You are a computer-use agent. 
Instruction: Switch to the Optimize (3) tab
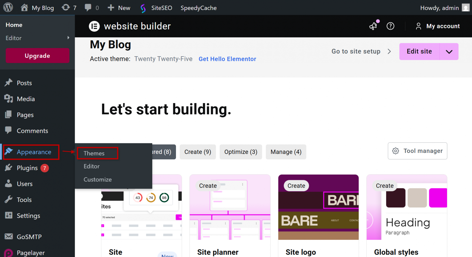click(241, 152)
